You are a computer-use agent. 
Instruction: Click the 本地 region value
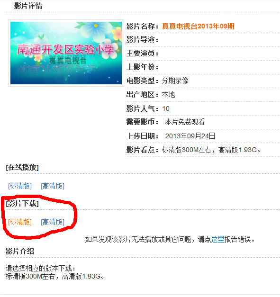pos(168,94)
